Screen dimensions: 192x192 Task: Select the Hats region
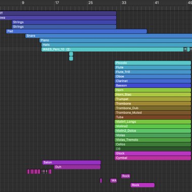117,45
